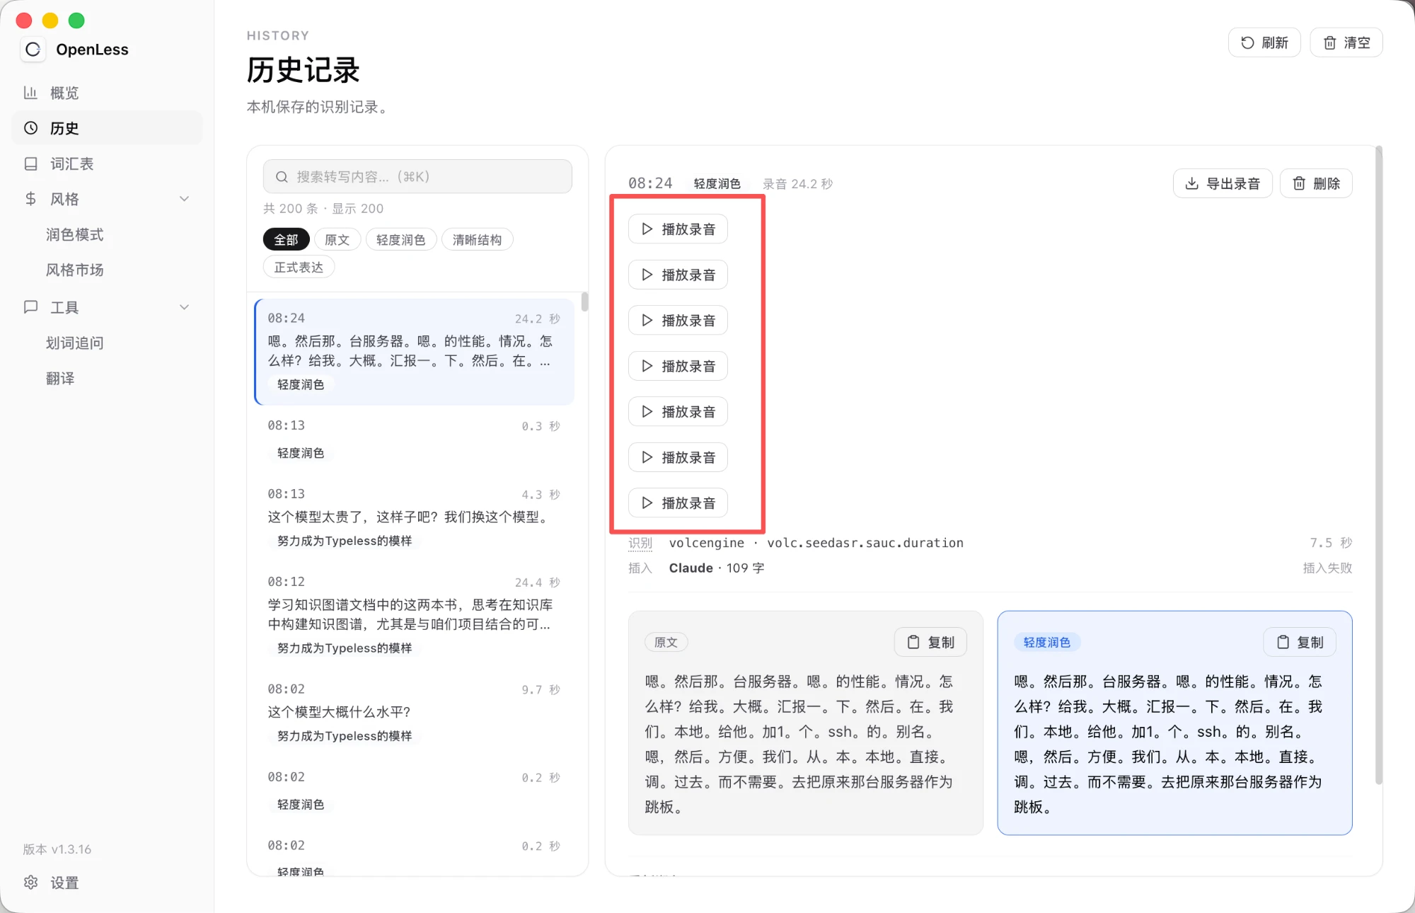This screenshot has width=1415, height=913.
Task: Copy the 原文 text with 复制
Action: (930, 642)
